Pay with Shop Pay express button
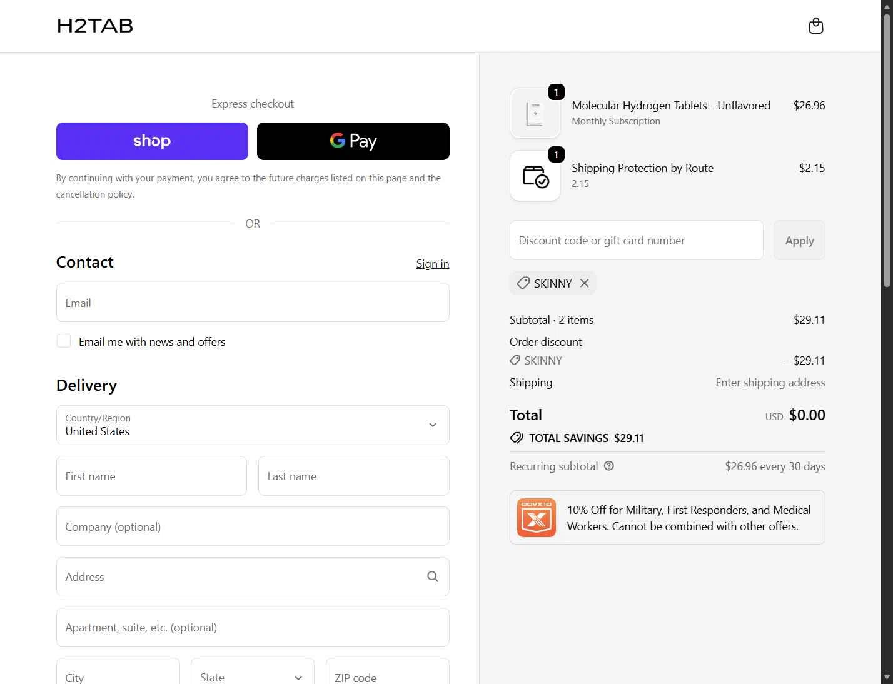893x684 pixels. pos(152,141)
